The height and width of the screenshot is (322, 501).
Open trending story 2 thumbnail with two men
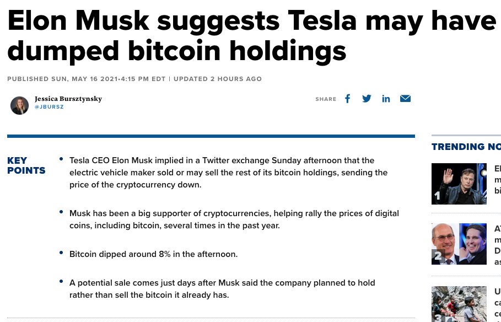click(x=459, y=244)
